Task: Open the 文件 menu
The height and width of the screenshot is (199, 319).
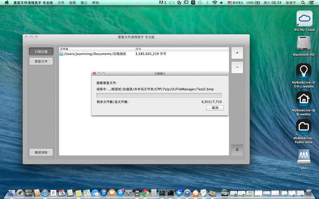Action: [61, 3]
